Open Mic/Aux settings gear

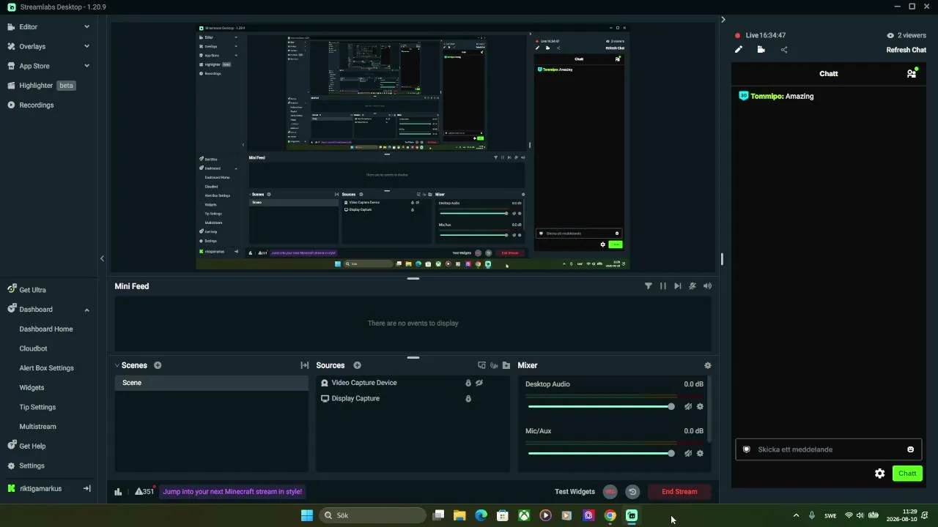coord(700,453)
